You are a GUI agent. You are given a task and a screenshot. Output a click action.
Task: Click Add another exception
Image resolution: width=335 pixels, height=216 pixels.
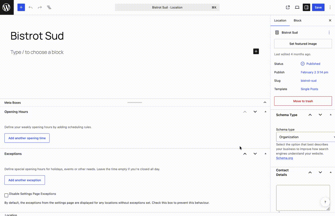[x=24, y=180]
